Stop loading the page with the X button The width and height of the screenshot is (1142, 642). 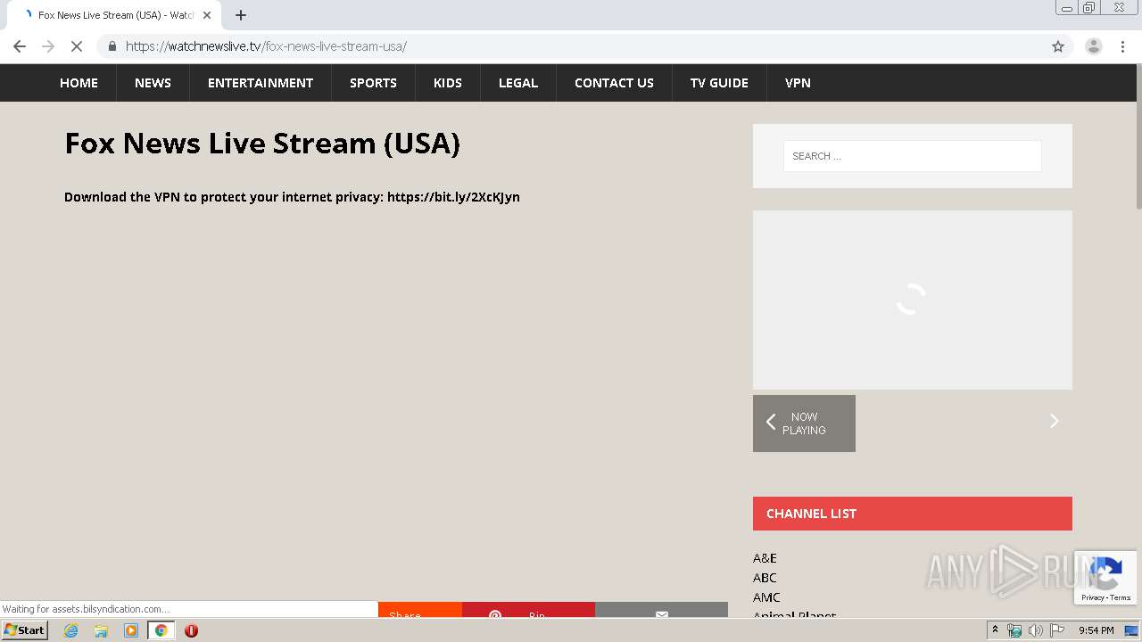click(77, 46)
